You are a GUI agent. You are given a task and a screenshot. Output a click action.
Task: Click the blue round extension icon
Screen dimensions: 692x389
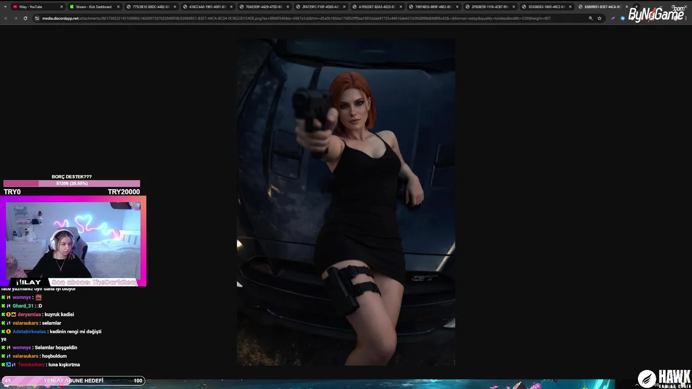click(x=623, y=18)
